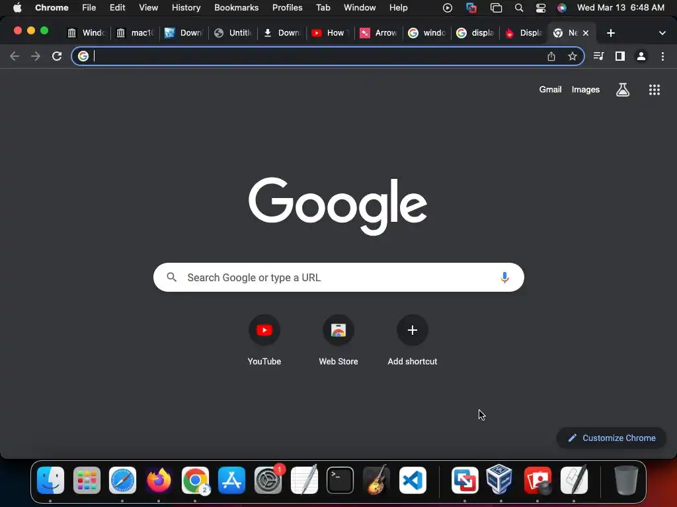
Task: Open the History menu
Action: click(186, 8)
